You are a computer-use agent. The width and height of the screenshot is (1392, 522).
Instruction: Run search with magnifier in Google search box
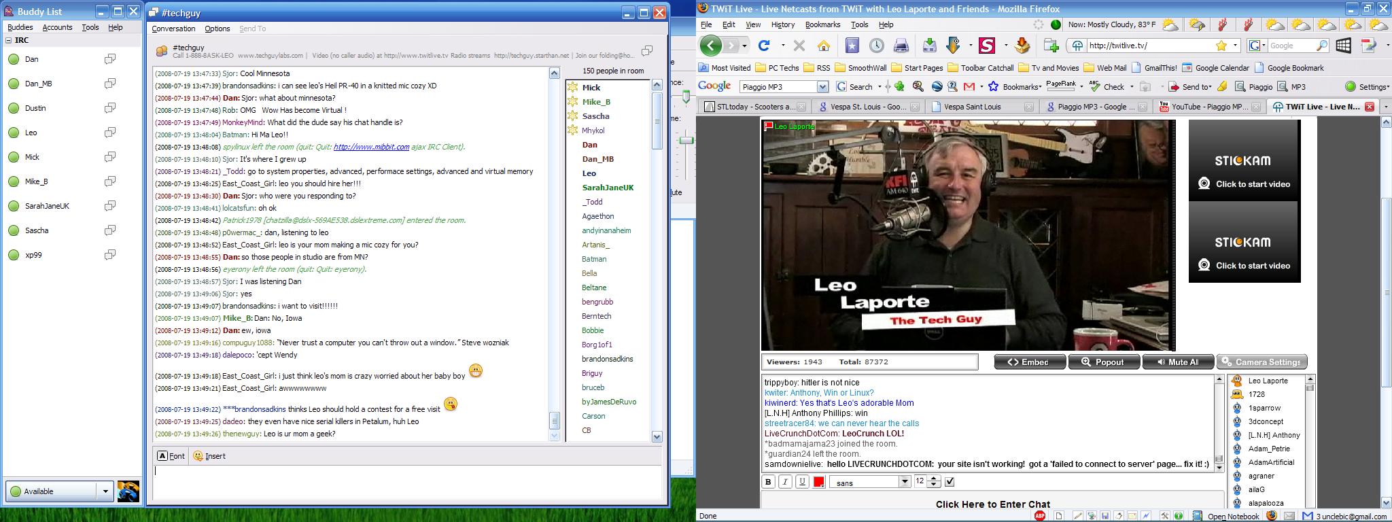1322,46
